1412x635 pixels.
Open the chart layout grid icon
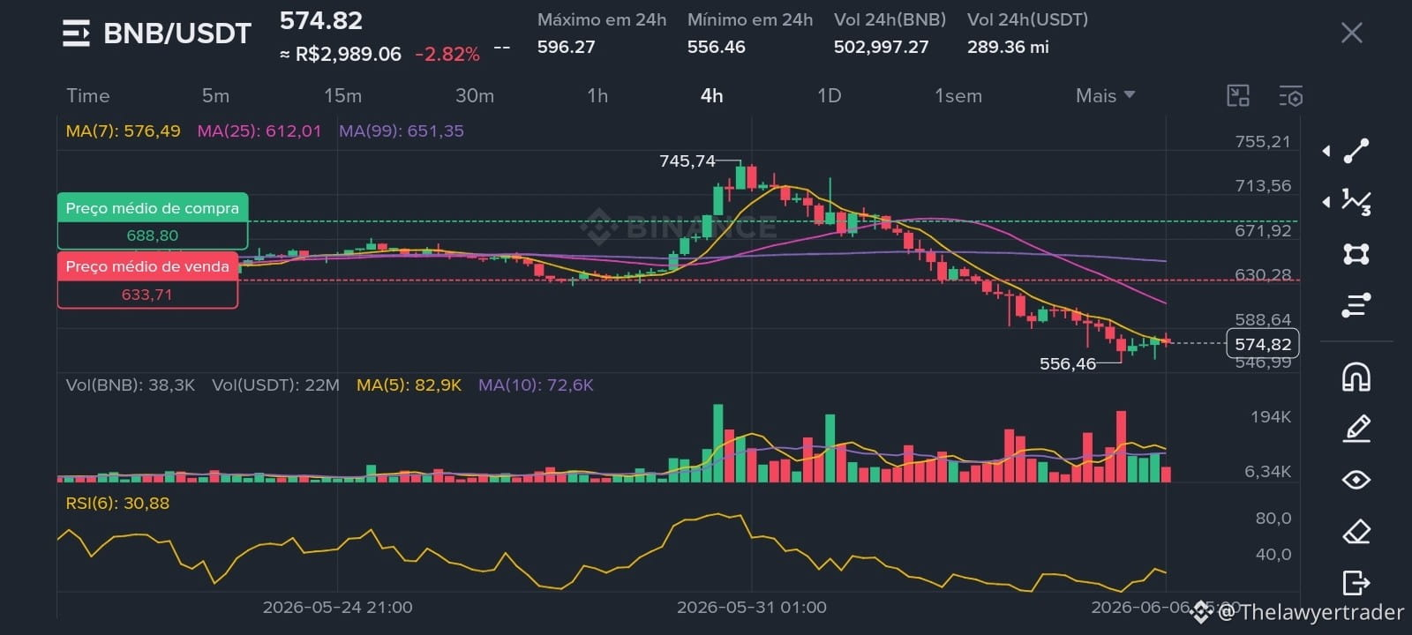pos(1239,95)
